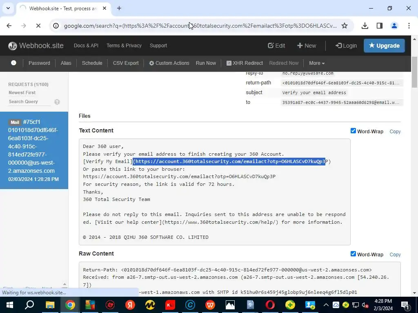Open the notification center icon
Image resolution: width=418 pixels, height=313 pixels.
(405, 305)
